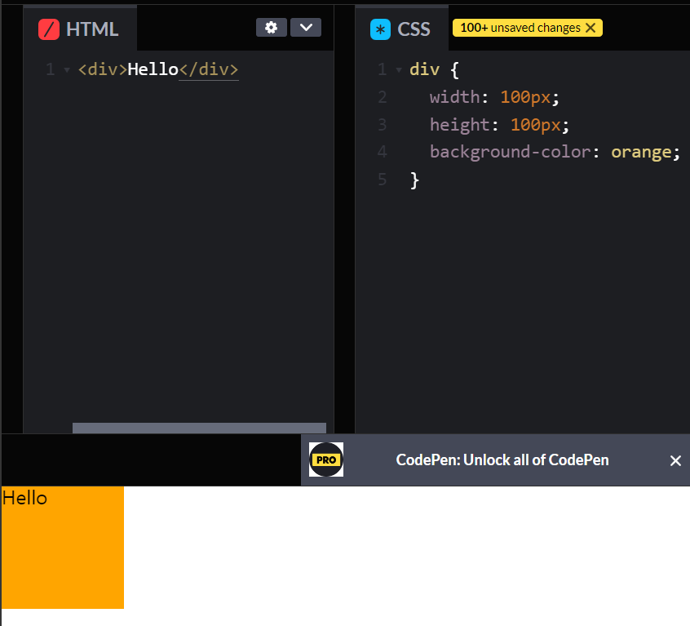690x626 pixels.
Task: Click the blue CSS asterisk icon
Action: point(380,29)
